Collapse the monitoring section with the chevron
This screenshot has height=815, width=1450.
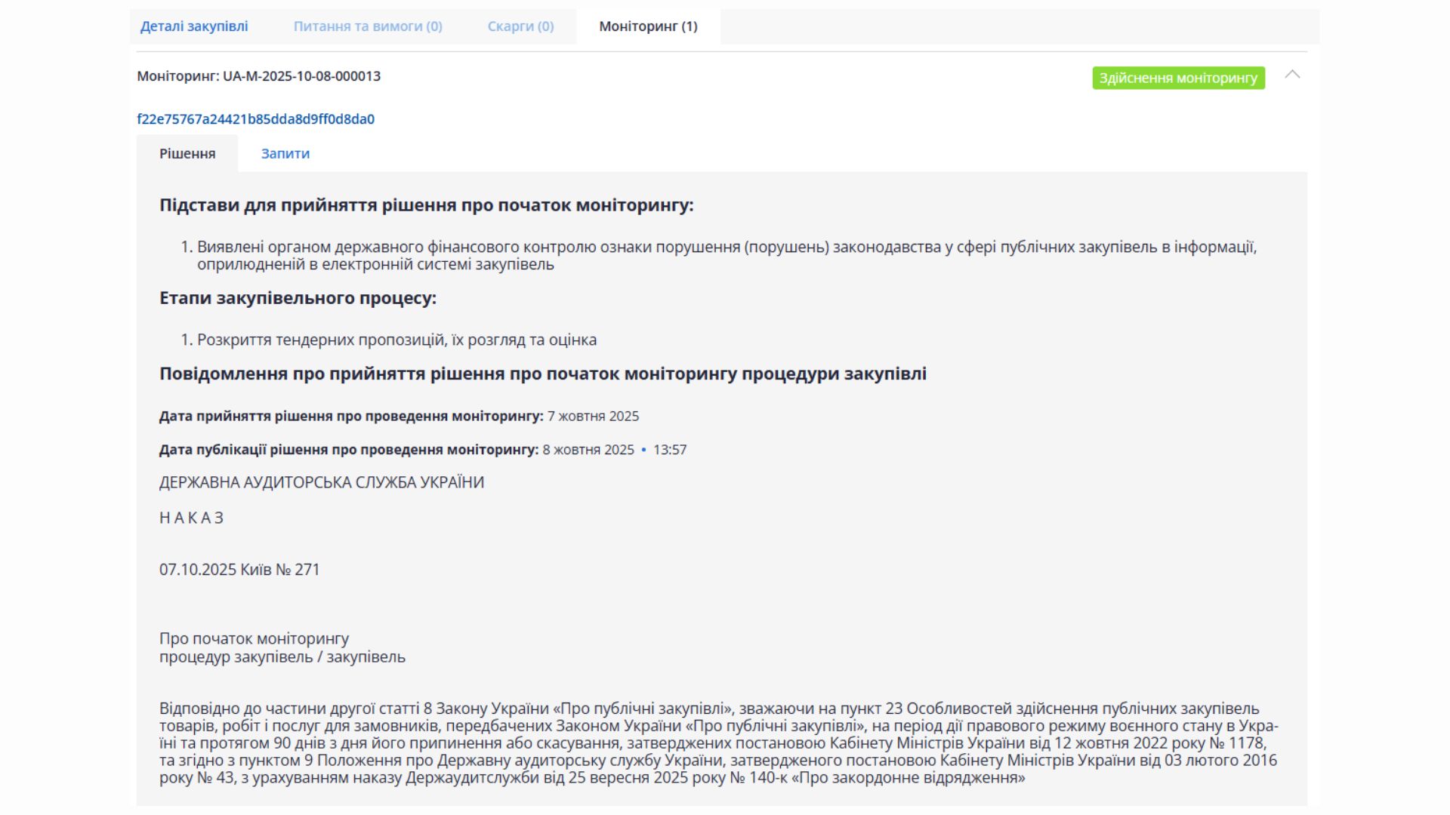(1292, 75)
